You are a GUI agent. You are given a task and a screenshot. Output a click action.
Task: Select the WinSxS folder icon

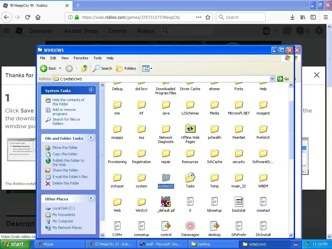click(141, 202)
